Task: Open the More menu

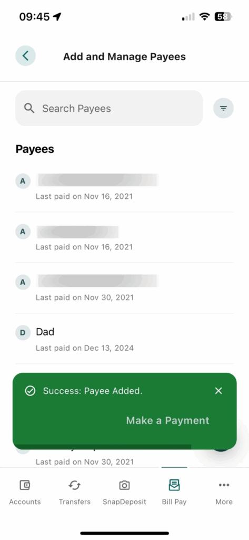Action: coord(224,493)
